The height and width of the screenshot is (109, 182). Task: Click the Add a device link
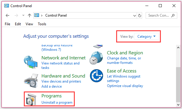[52, 86]
